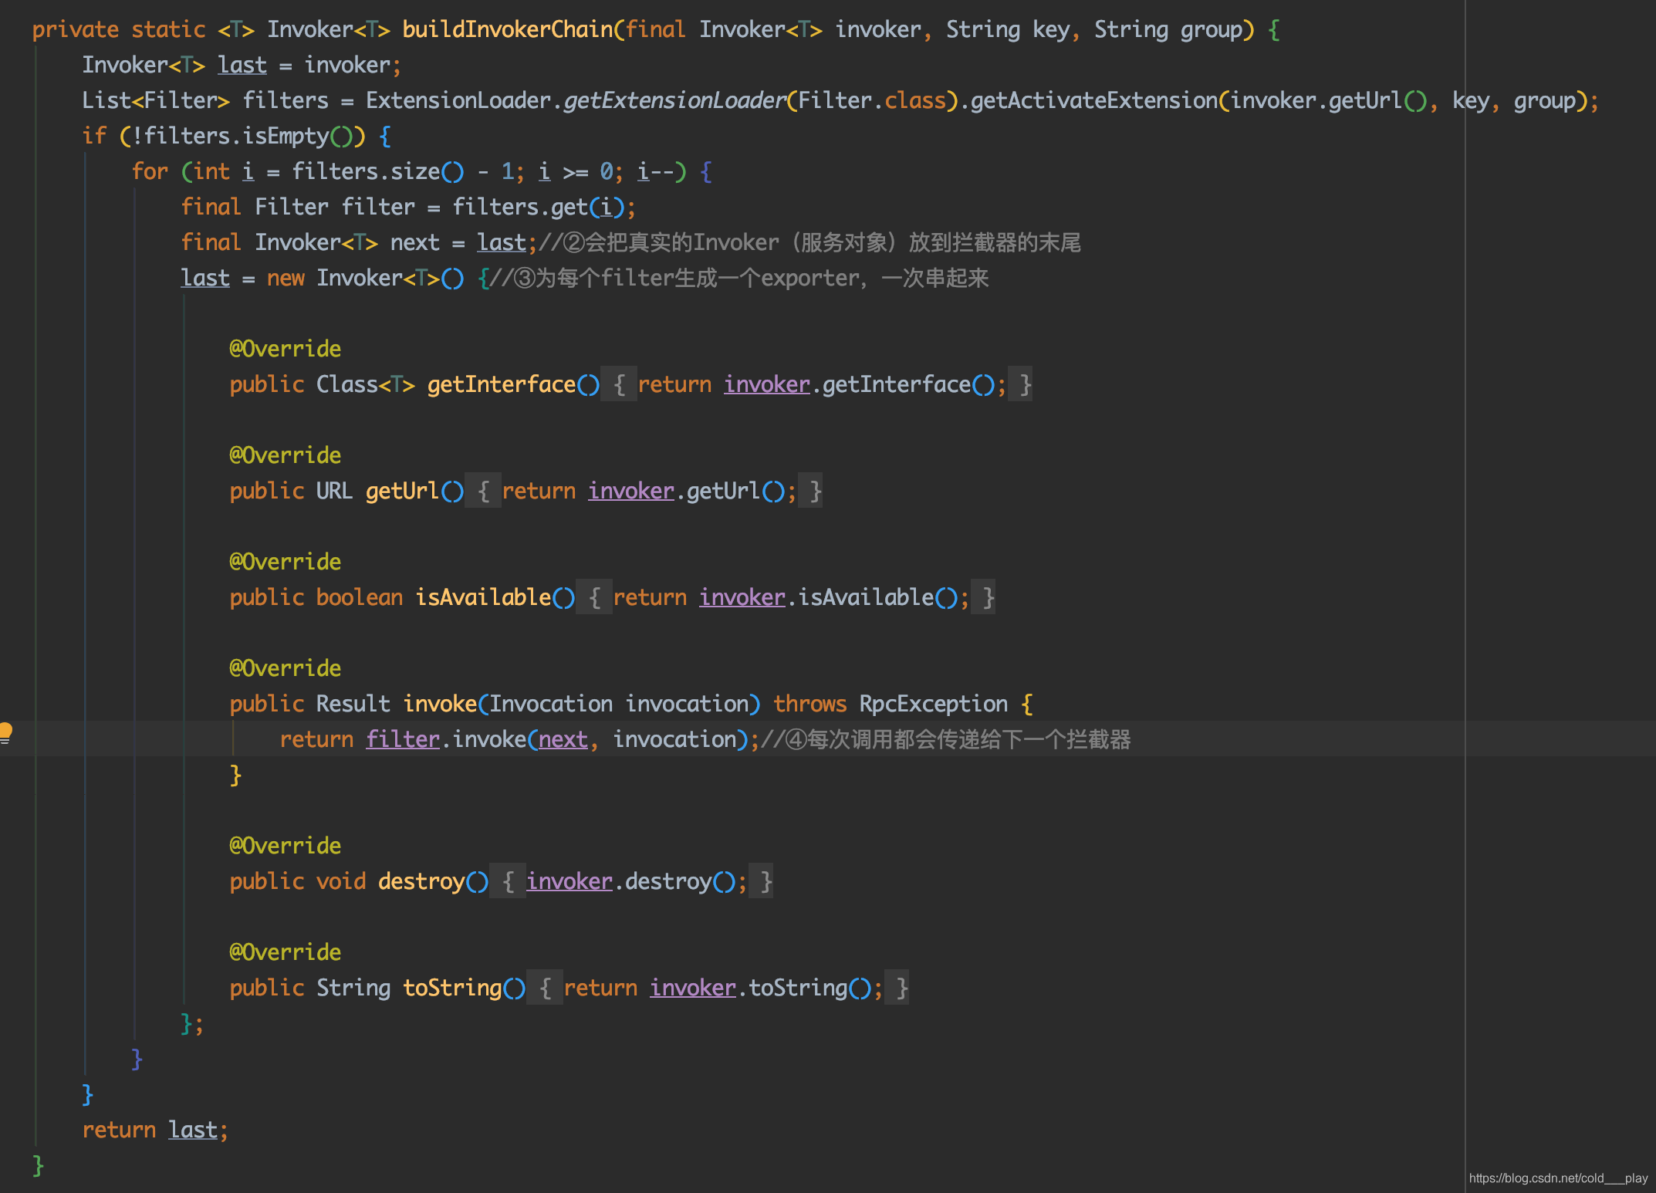Expand the folded destroy method body
This screenshot has height=1193, width=1656.
point(508,881)
